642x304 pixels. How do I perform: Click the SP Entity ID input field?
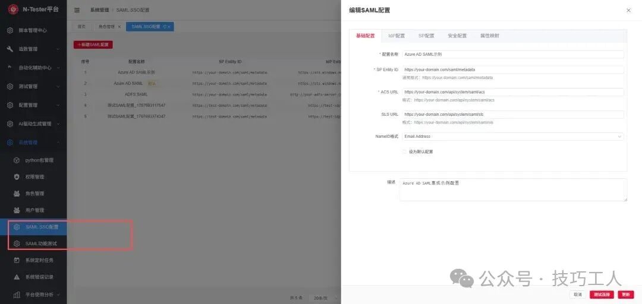click(512, 69)
